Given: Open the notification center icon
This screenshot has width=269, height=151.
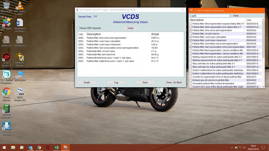Looking at the screenshot, I should [263, 148].
